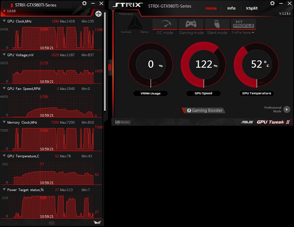Click the STRIX logo
The image size is (294, 227).
point(128,5)
